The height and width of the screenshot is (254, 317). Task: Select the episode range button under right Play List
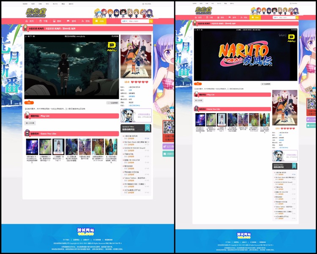pos(199,100)
